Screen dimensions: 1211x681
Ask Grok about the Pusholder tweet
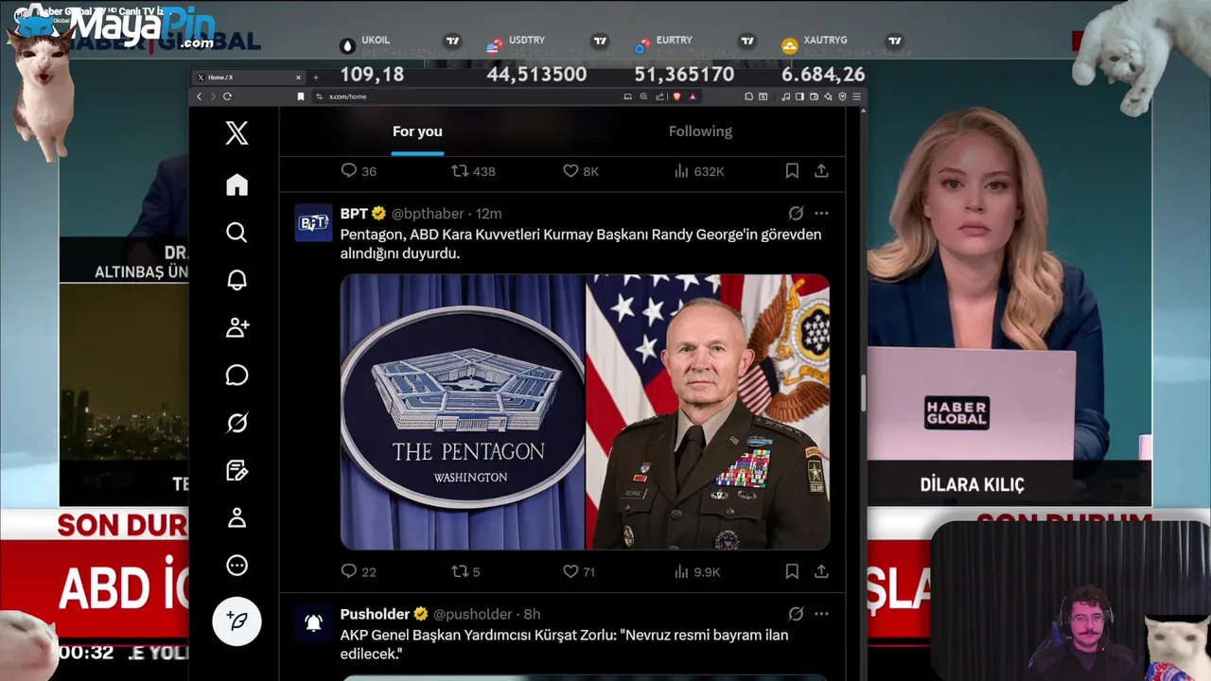796,614
